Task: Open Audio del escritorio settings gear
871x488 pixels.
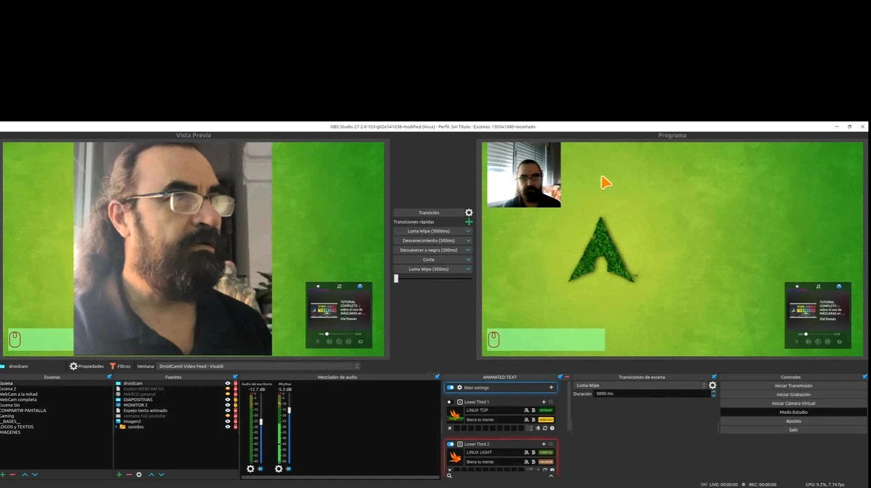Action: tap(250, 468)
